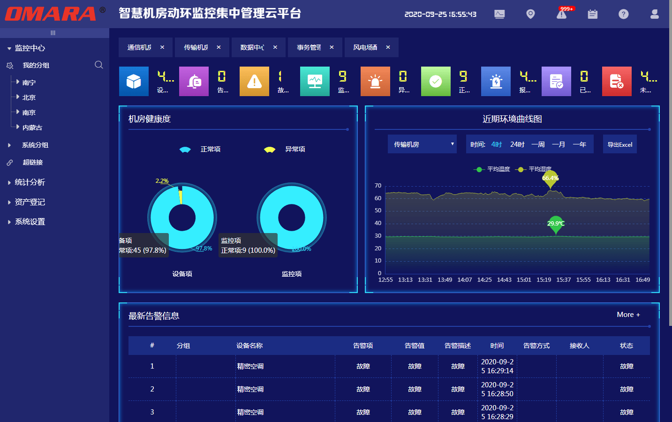The image size is (672, 422).
Task: Open the map location pin icon
Action: pos(530,14)
